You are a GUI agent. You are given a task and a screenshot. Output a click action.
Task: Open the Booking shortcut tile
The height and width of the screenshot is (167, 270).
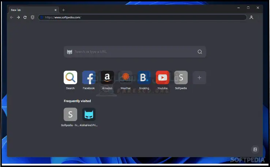pos(144,78)
